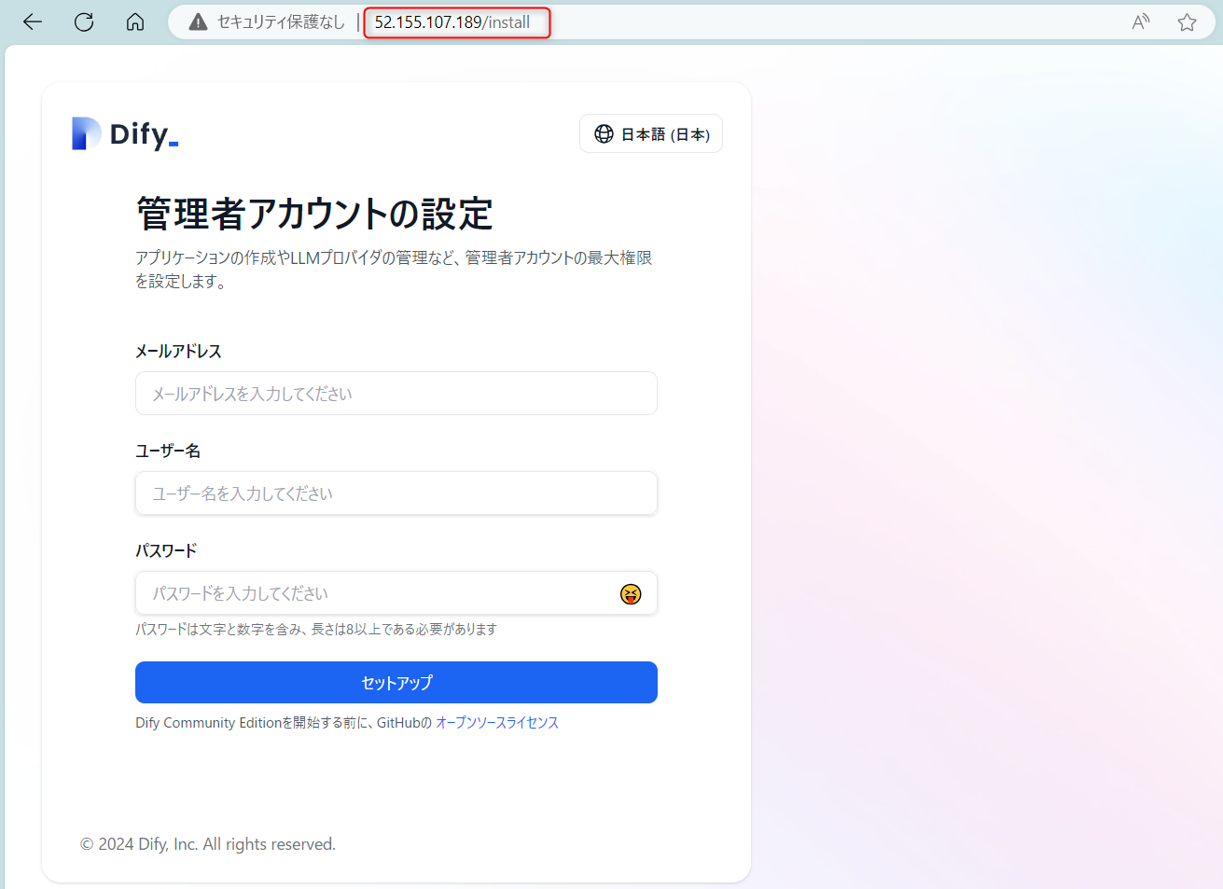Click the セットアップ button
The image size is (1223, 889).
pos(396,682)
